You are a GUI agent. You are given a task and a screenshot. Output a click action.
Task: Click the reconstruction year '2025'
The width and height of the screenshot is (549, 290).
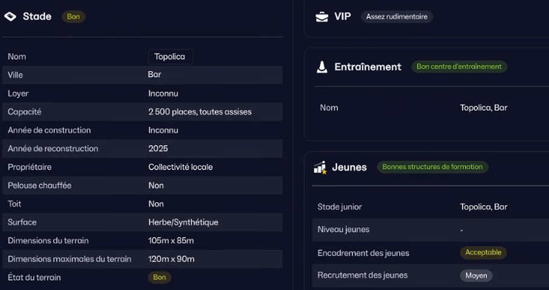[x=158, y=149]
